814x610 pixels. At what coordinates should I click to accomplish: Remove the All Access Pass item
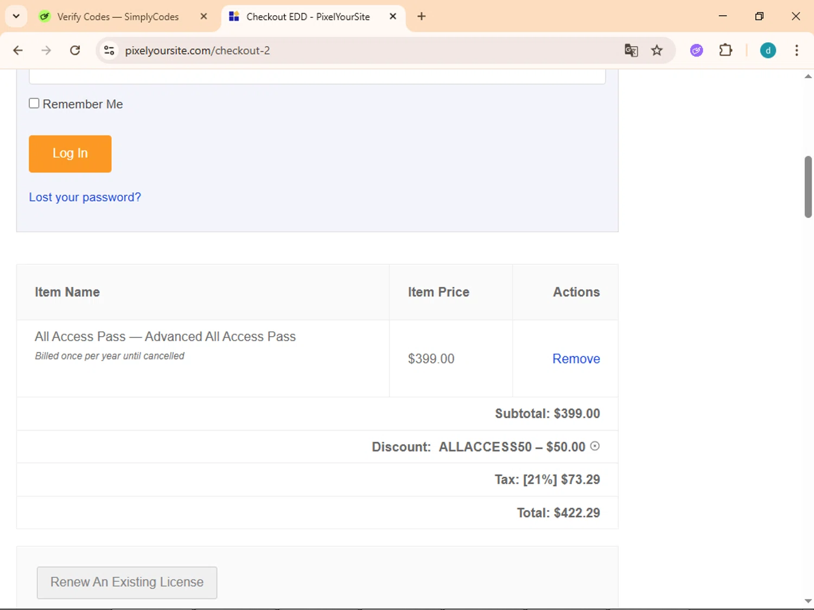click(x=576, y=358)
